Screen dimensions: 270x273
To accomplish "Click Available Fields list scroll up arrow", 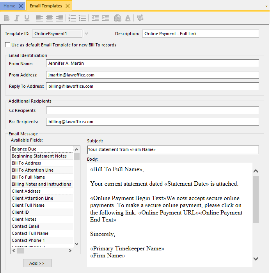I will click(x=76, y=149).
